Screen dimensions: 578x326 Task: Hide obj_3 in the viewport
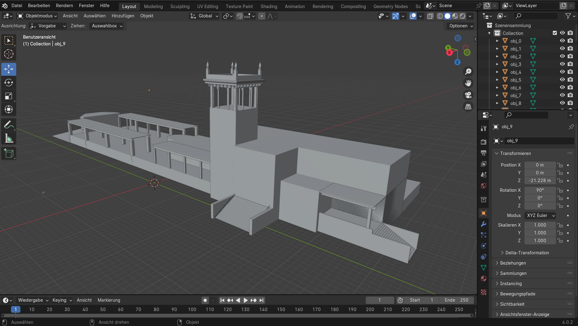pos(562,64)
